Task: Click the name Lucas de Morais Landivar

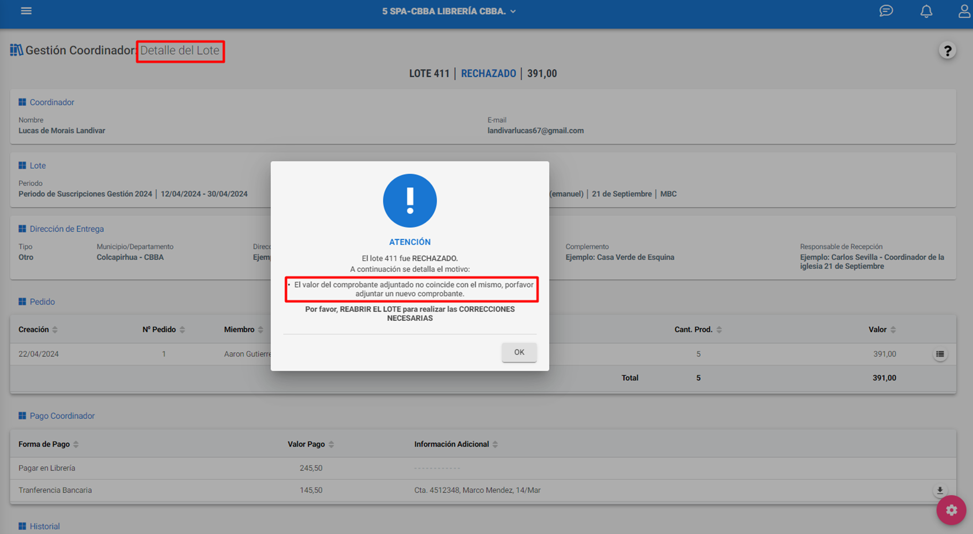Action: [x=62, y=130]
